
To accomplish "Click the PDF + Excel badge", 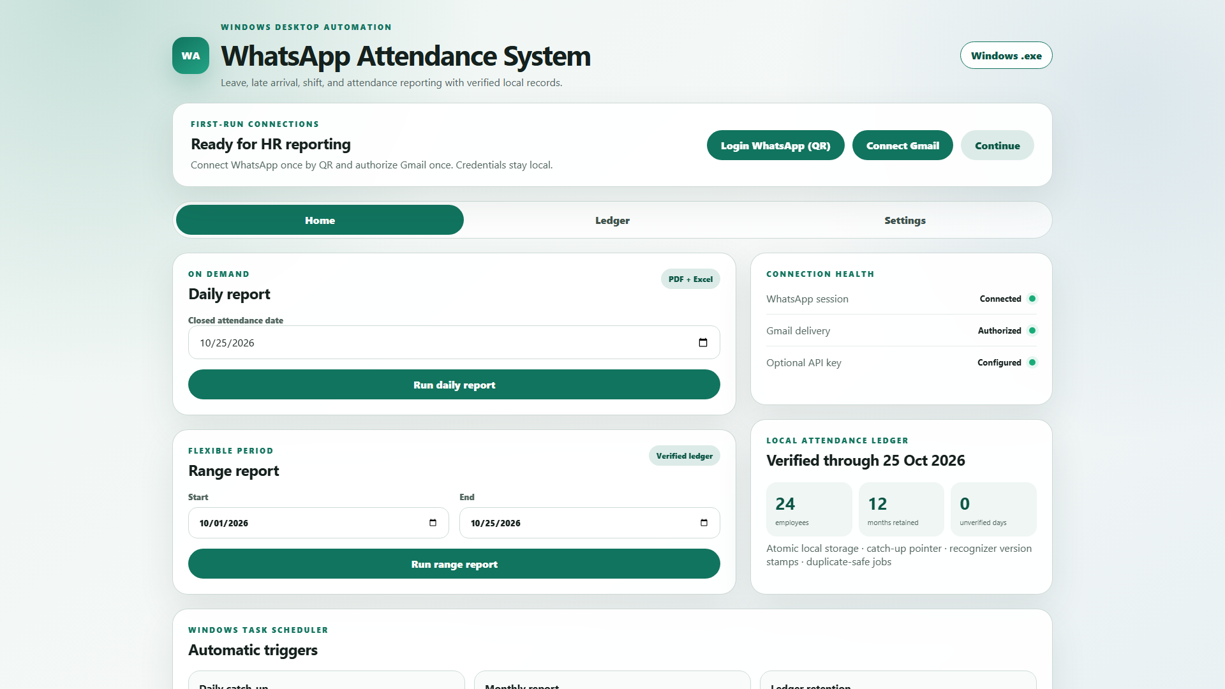I will (x=690, y=279).
